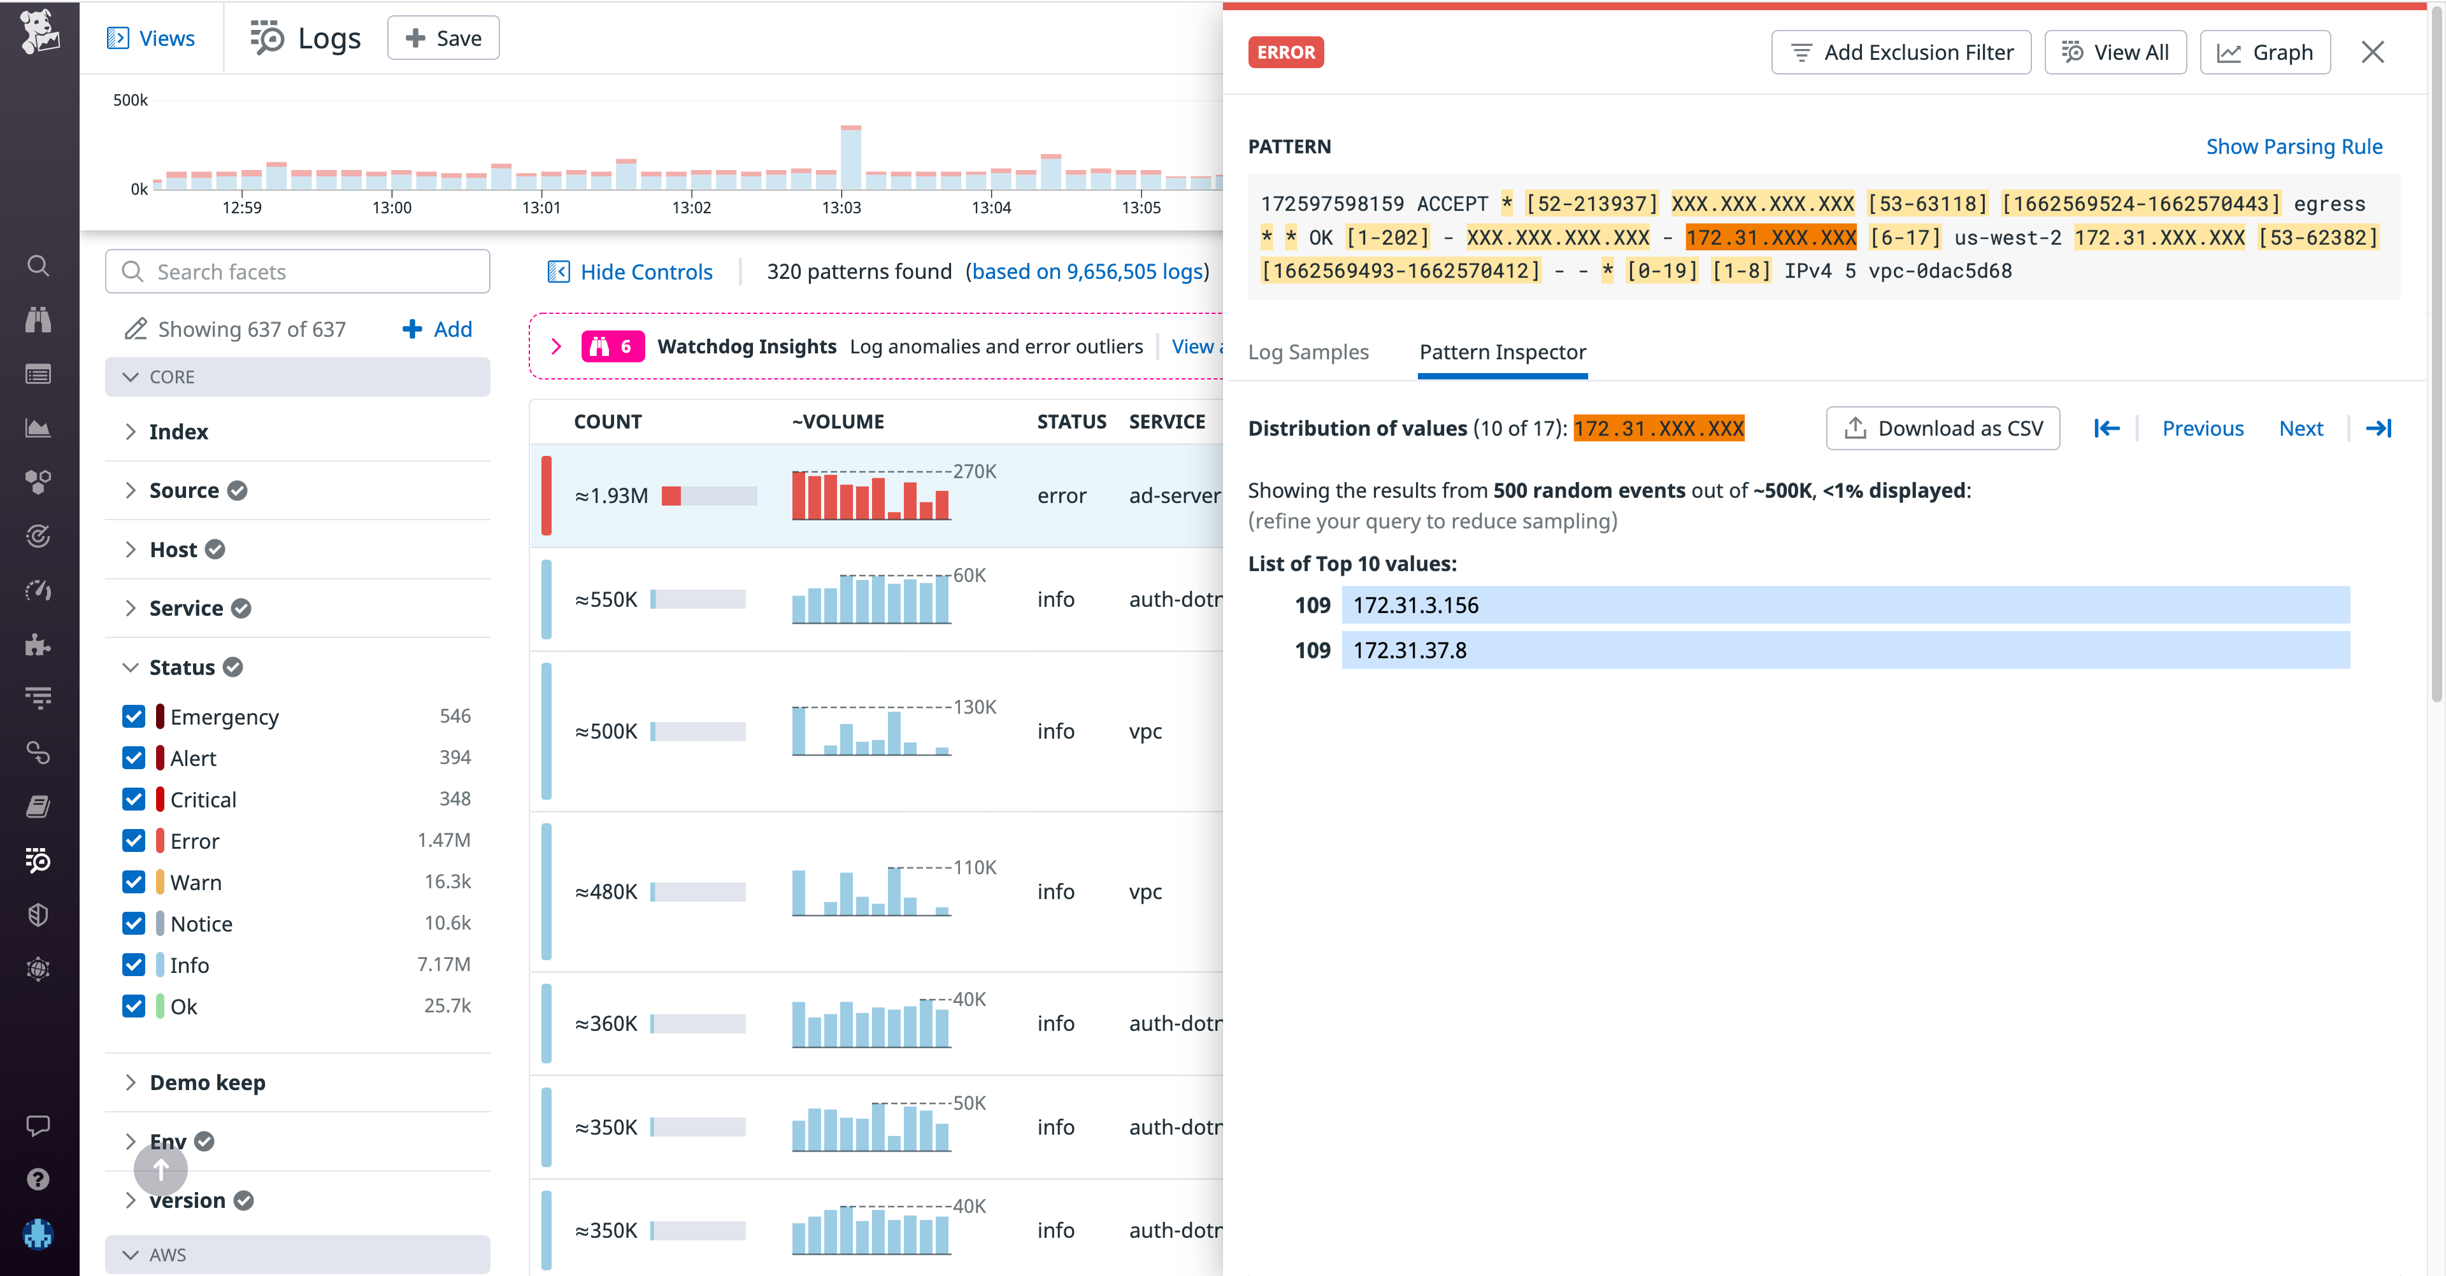Screen dimensions: 2446x1276
Task: Collapse the Status facet section
Action: [x=131, y=667]
